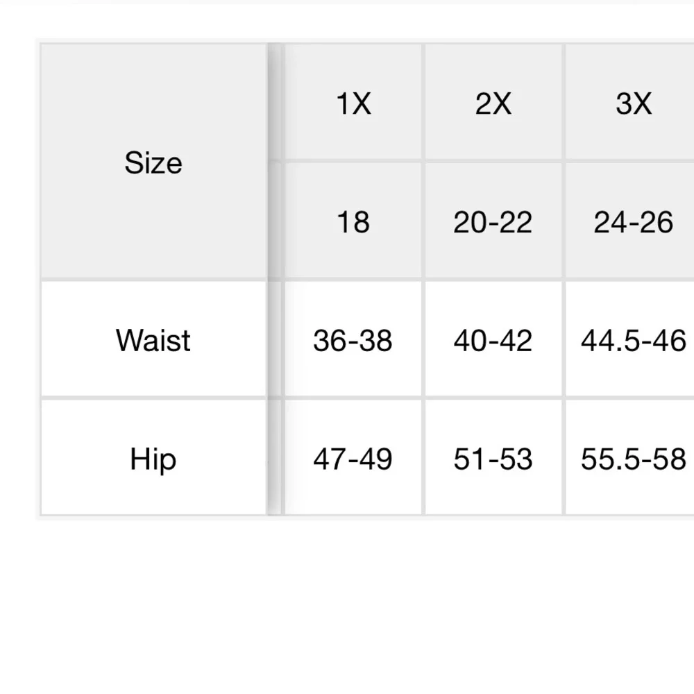
Task: Select the 3X size column header
Action: 633,103
